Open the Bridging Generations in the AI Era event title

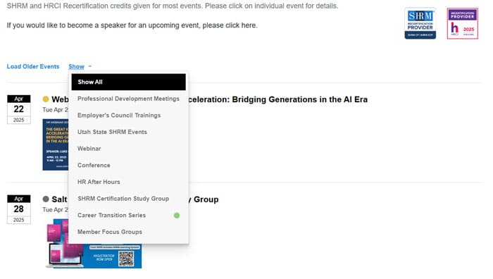click(278, 99)
